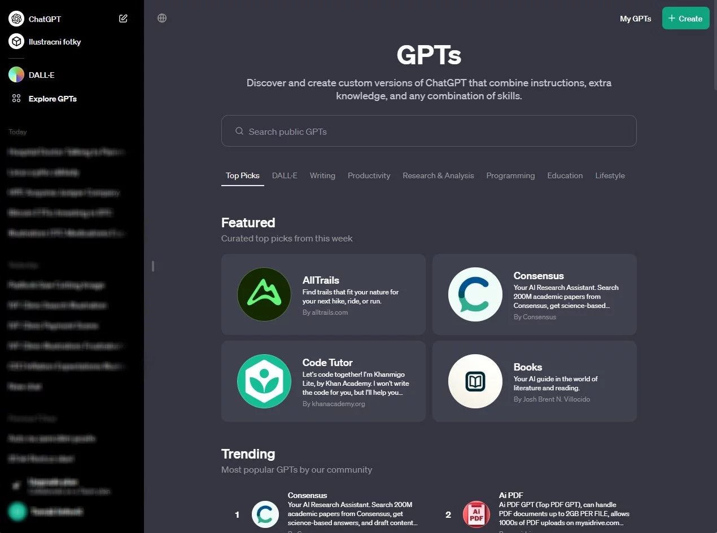717x533 pixels.
Task: Click the upgrade plan sparkle icon
Action: tap(16, 485)
